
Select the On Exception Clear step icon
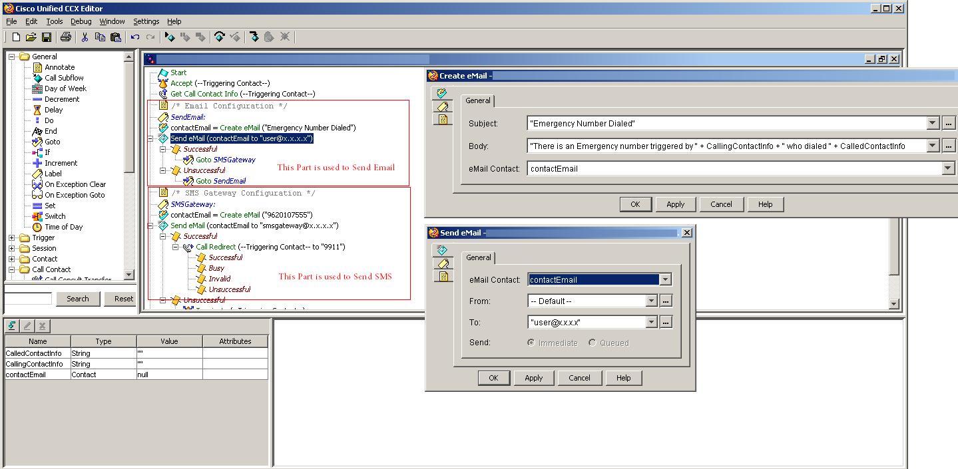[37, 184]
